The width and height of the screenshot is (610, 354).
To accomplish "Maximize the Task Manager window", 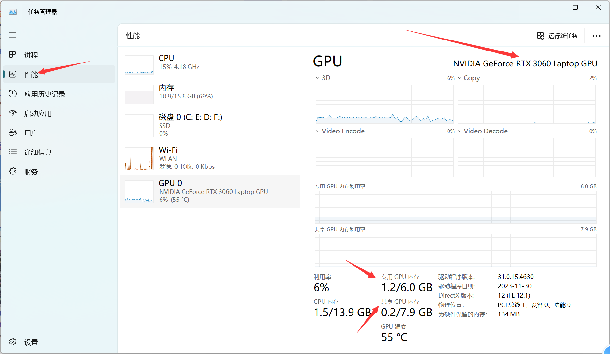I will [575, 7].
